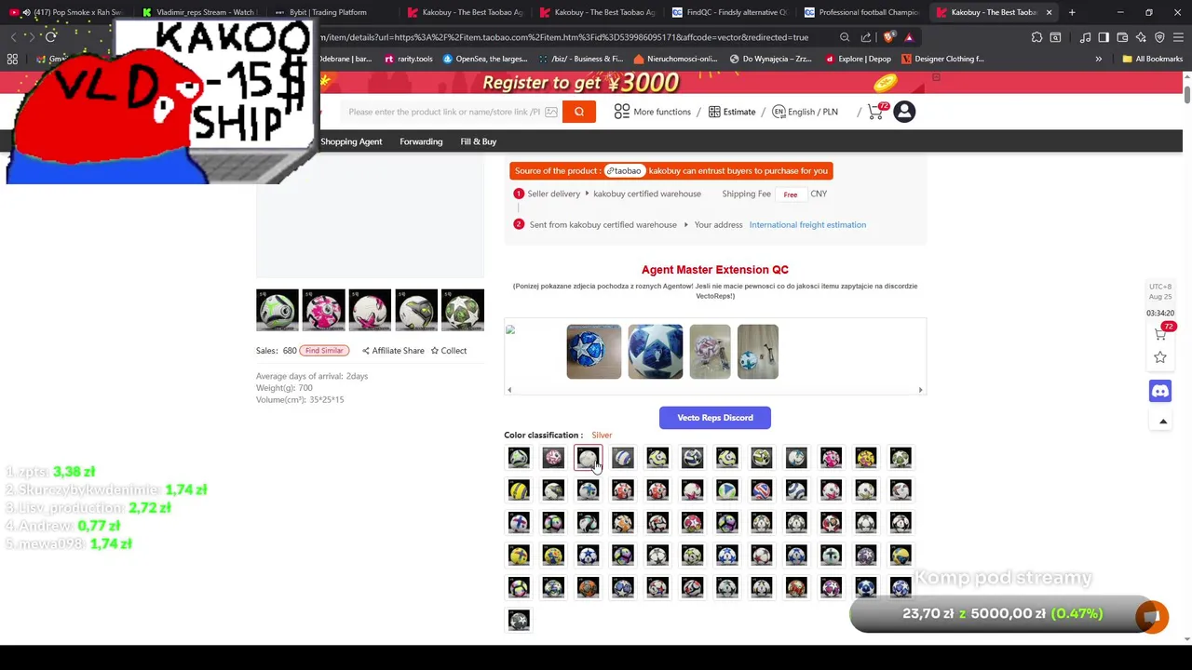Open the Brave VPN shield icon

click(x=1159, y=37)
